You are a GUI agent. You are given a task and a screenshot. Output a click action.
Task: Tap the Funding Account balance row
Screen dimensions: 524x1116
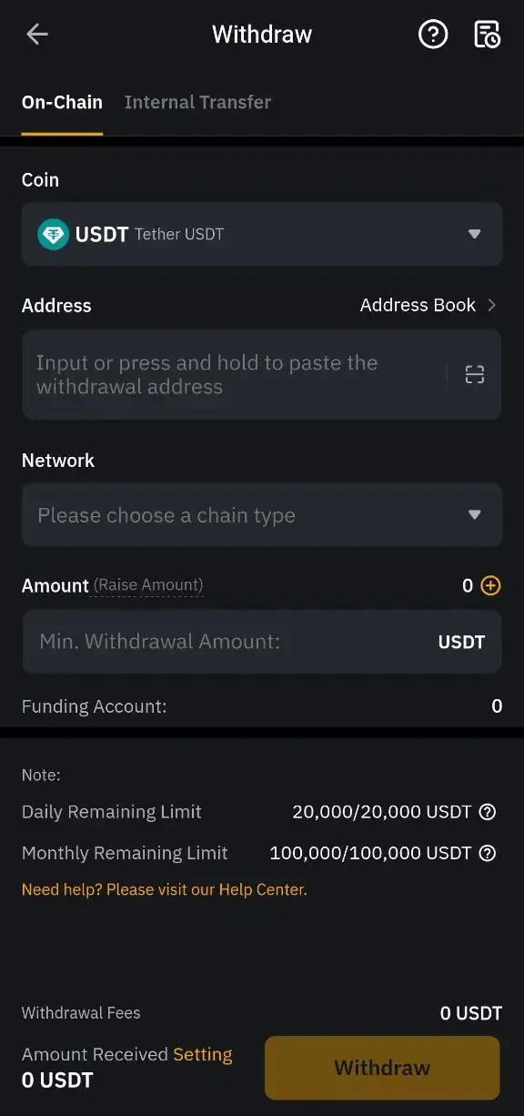tap(262, 705)
